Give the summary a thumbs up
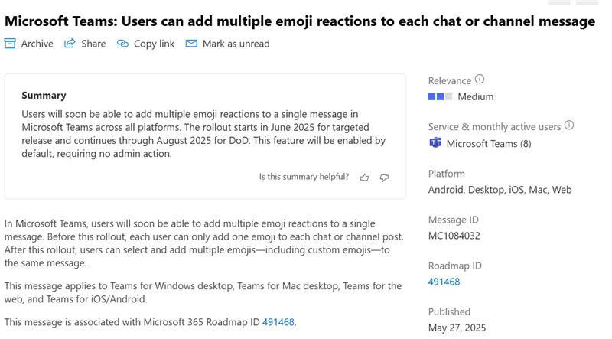Image resolution: width=612 pixels, height=339 pixels. click(364, 178)
